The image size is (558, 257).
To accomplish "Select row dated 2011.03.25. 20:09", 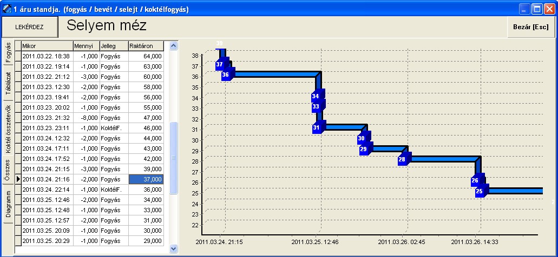I will (89, 231).
